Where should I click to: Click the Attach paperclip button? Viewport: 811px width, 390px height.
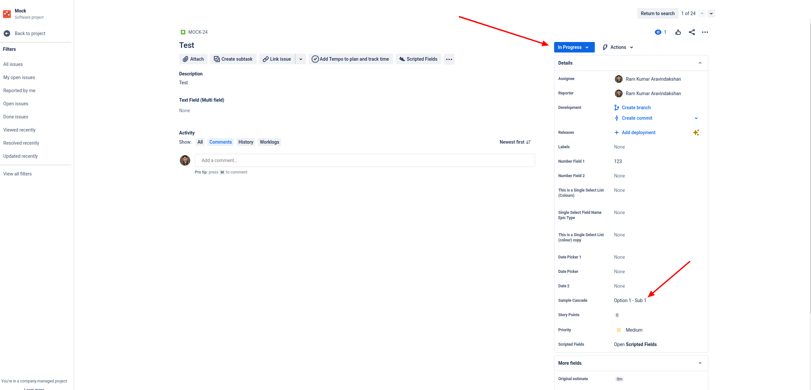point(193,59)
